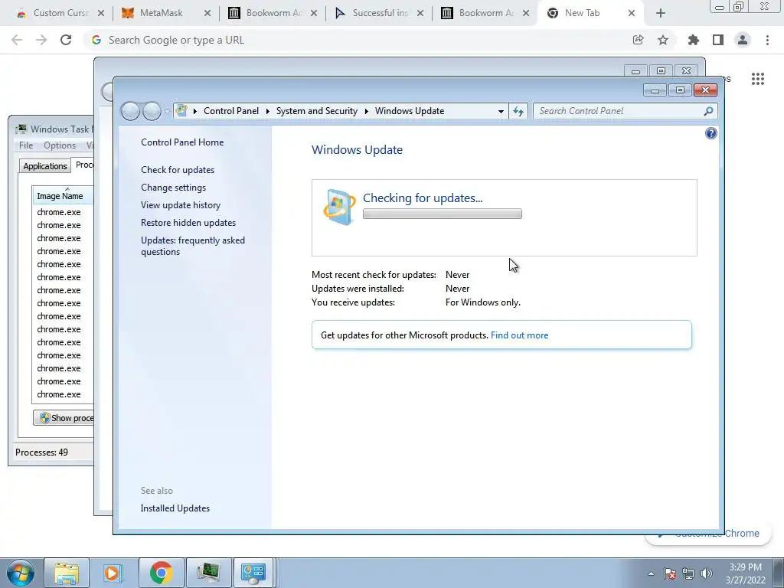The image size is (784, 588).
Task: Click the Control Panel taskbar icon
Action: pyautogui.click(x=253, y=573)
